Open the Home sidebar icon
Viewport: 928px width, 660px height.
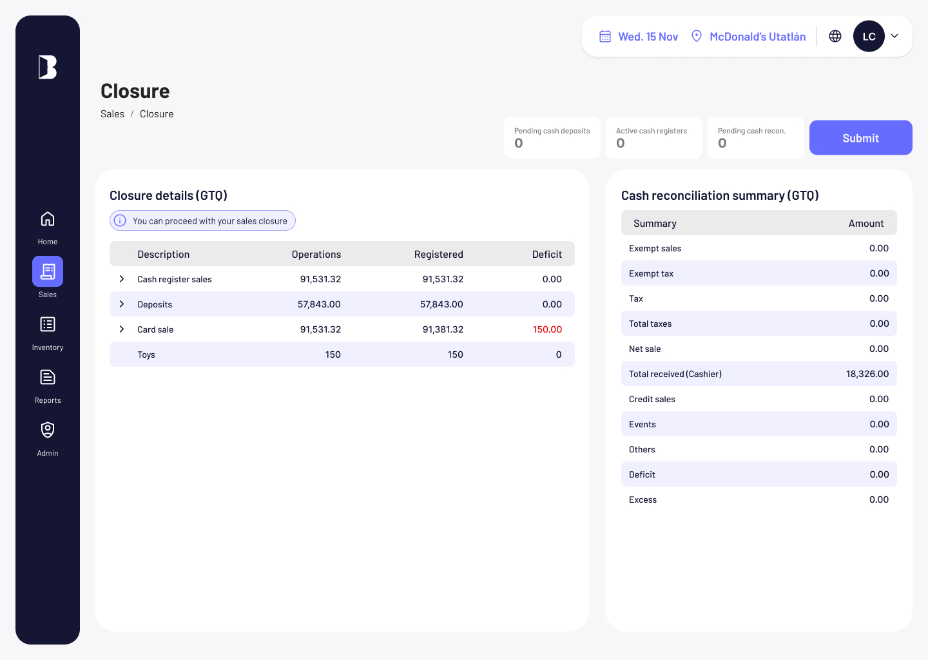click(x=48, y=219)
